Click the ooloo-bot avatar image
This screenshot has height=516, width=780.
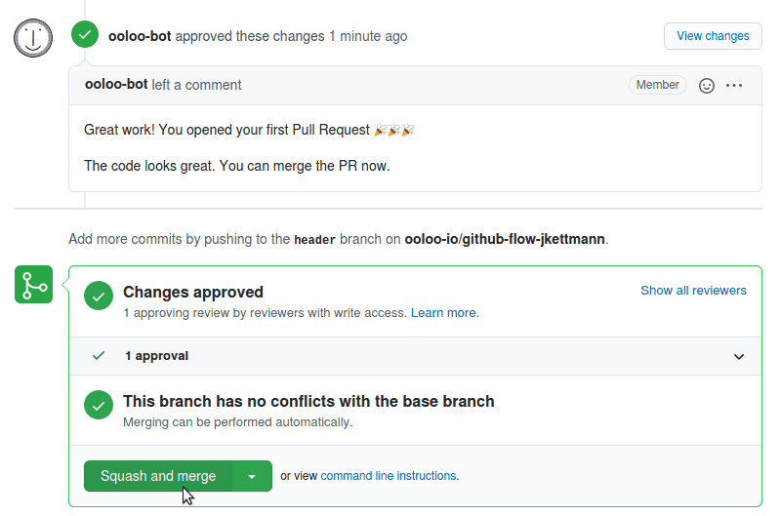tap(33, 38)
